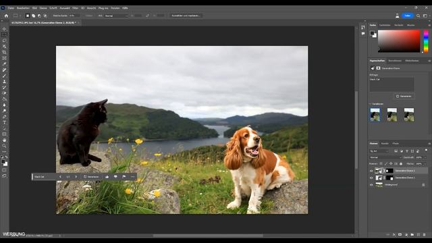Select the Crop tool
Image resolution: width=432 pixels, height=243 pixels.
4,52
